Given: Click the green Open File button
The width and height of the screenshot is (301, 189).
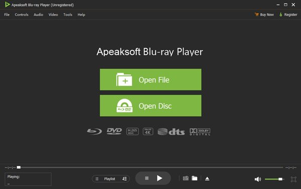Looking at the screenshot, I should 150,79.
